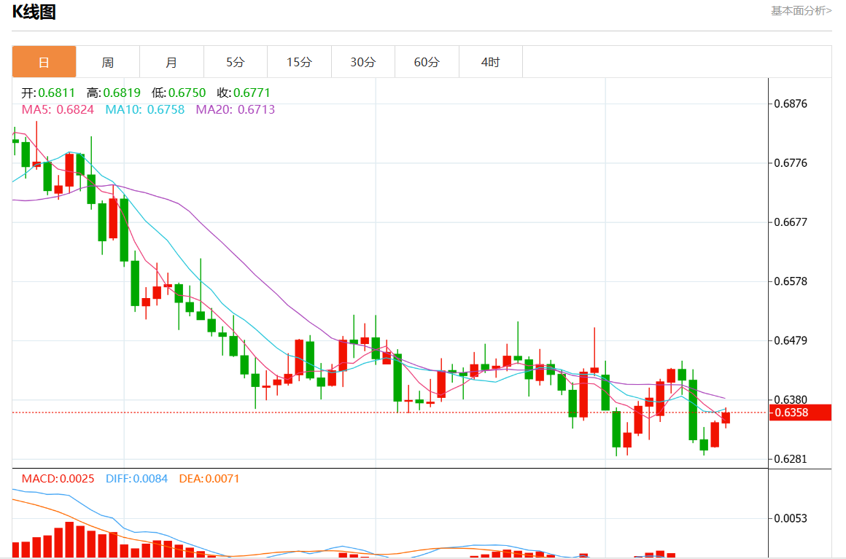Click the MA10: 0.6758 label
Viewport: 846px width, 559px height.
[x=145, y=109]
